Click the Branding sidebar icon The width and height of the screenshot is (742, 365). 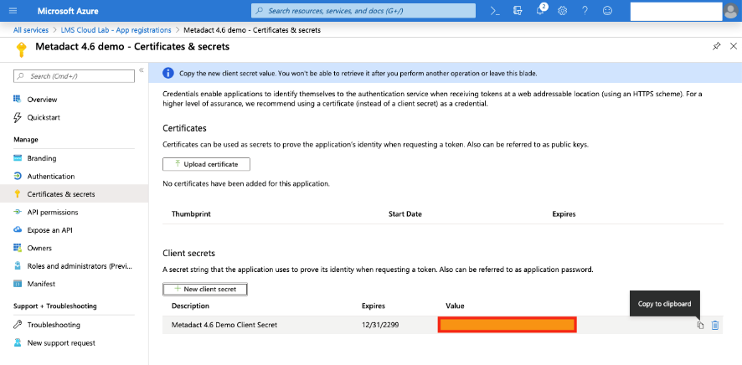18,158
